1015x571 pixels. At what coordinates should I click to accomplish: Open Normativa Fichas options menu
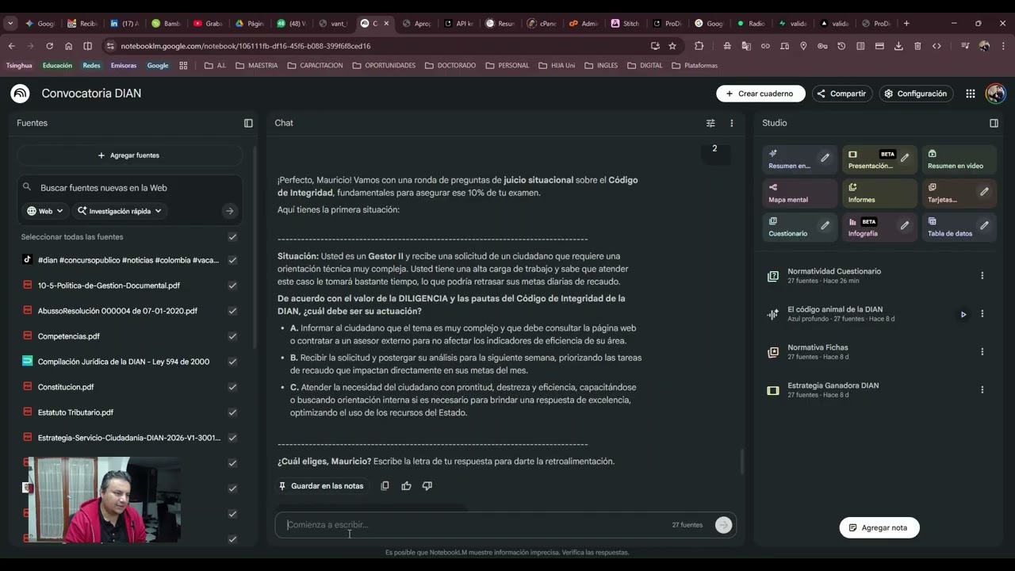point(982,352)
